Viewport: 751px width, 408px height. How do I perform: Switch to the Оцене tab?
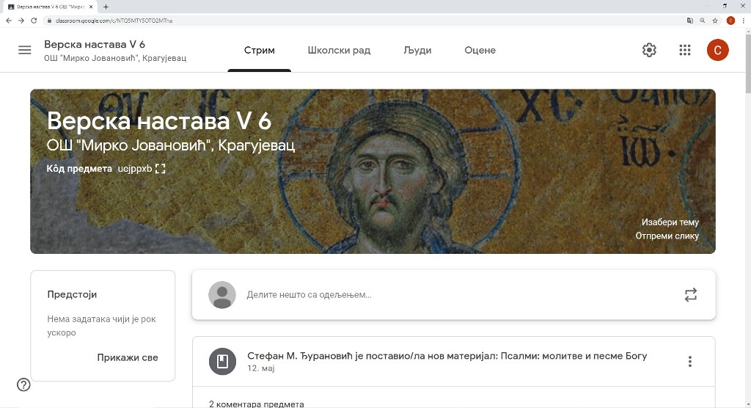[480, 51]
